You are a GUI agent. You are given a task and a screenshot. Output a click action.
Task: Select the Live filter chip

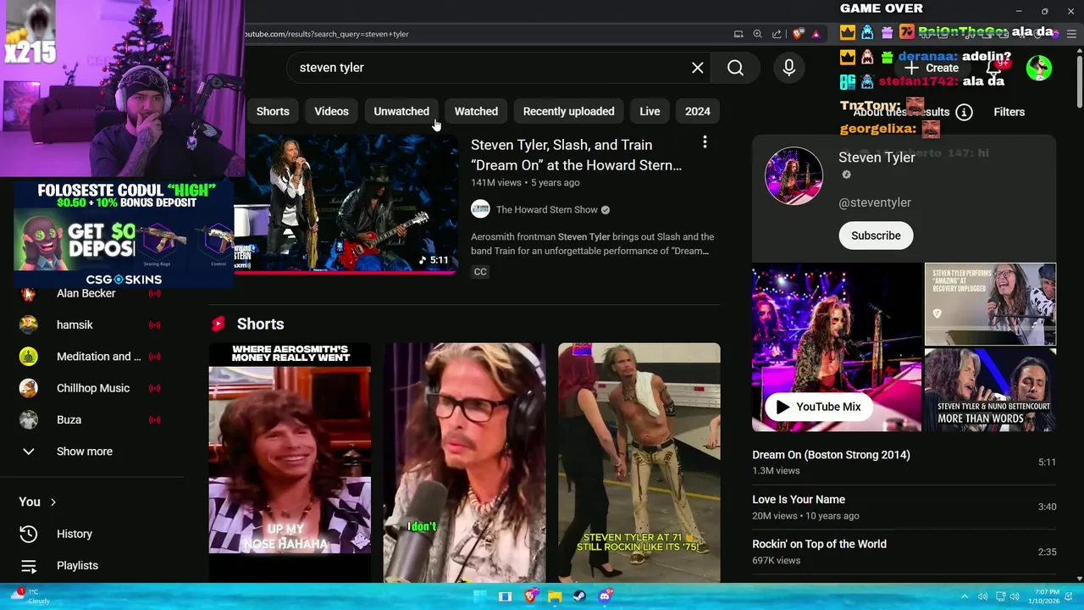click(x=650, y=111)
